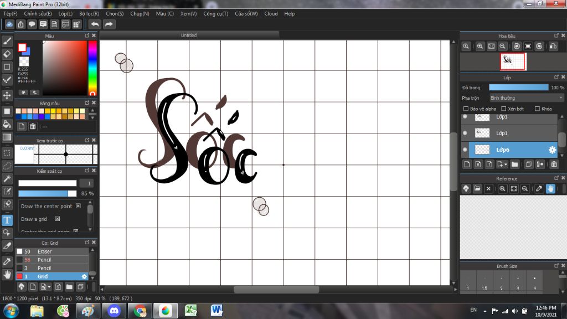Clear the Reference panel image

(x=488, y=189)
